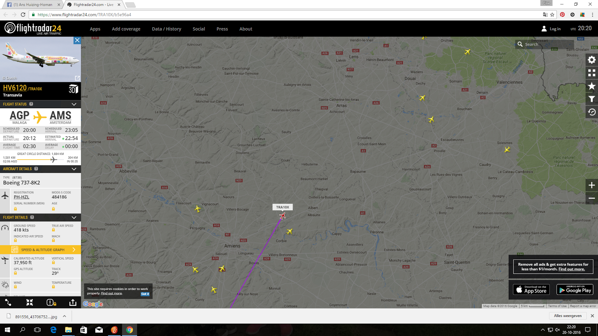Select the yellow aircraft near Vignacourt
Image resolution: width=598 pixels, height=336 pixels.
click(198, 209)
